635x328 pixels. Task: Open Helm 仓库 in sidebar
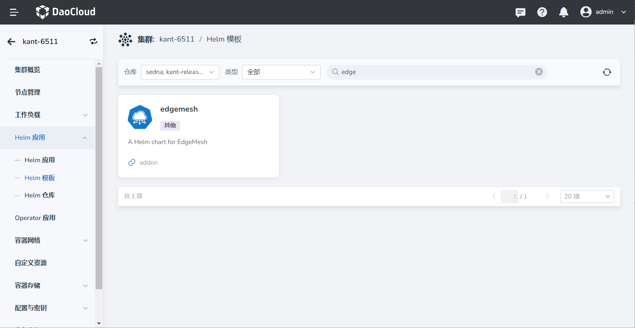[40, 195]
